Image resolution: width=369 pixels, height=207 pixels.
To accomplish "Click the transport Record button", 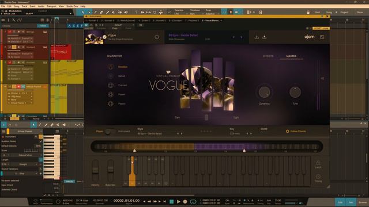I will click(185, 202).
